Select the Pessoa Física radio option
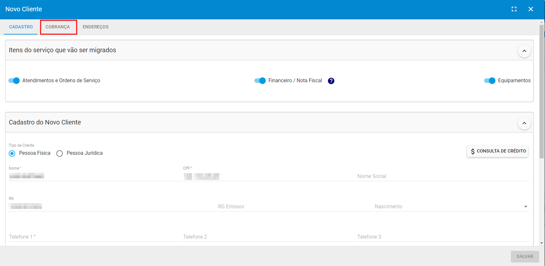Viewport: 545px width, 266px height. pos(12,153)
